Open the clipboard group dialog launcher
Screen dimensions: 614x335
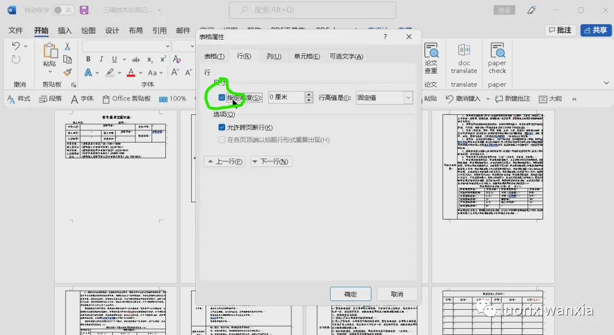pos(74,84)
